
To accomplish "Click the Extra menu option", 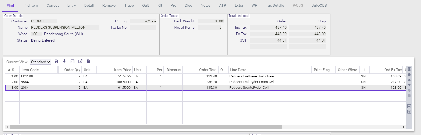I will click(239, 5).
